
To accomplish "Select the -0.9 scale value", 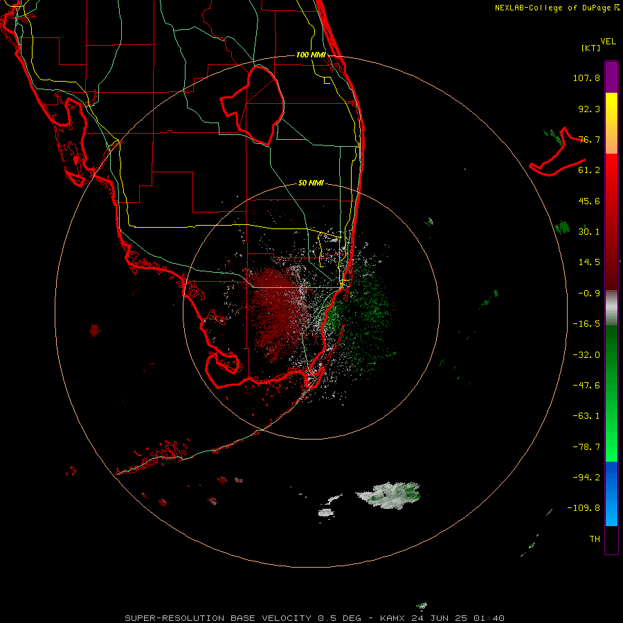I will pos(589,294).
